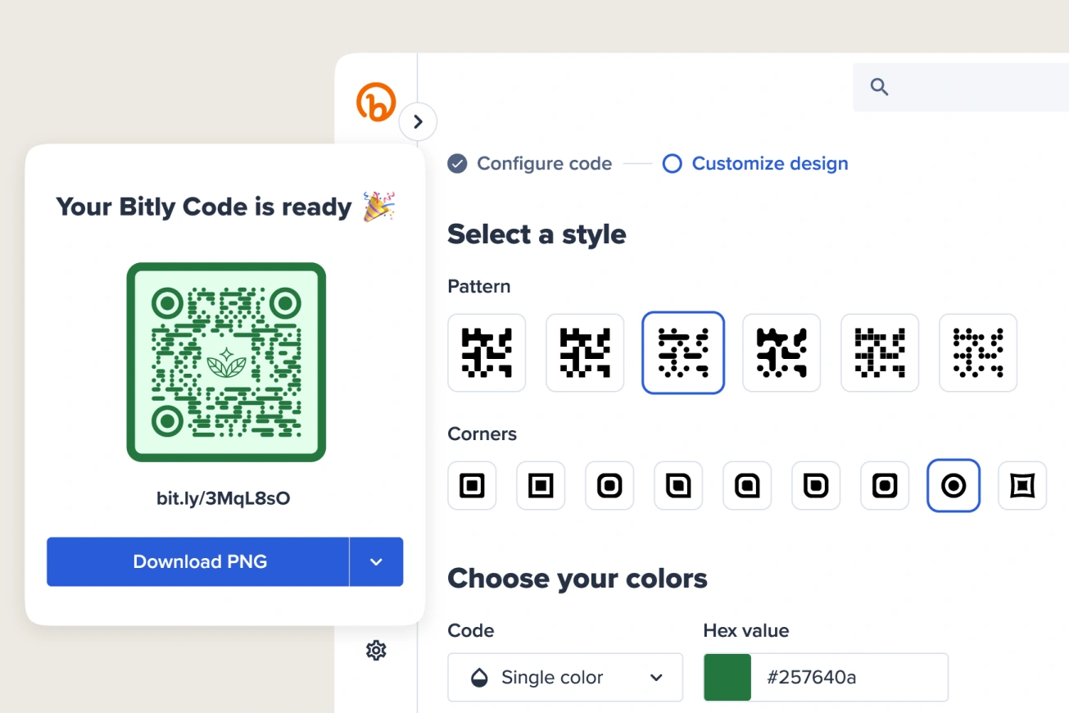The width and height of the screenshot is (1069, 713).
Task: Click the search magnifier icon
Action: [x=879, y=87]
